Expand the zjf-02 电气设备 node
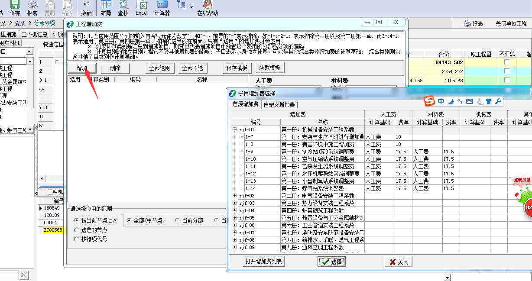Image resolution: width=532 pixels, height=281 pixels. pos(235,196)
